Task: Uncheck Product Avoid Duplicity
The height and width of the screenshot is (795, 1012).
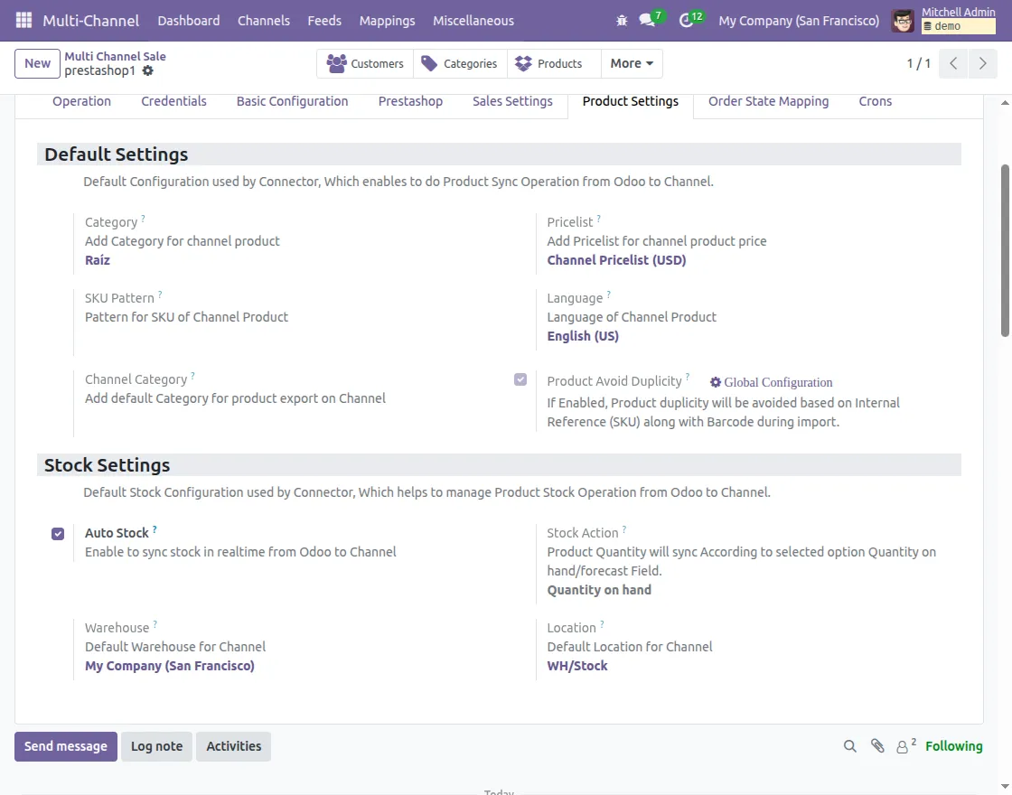Action: 520,379
